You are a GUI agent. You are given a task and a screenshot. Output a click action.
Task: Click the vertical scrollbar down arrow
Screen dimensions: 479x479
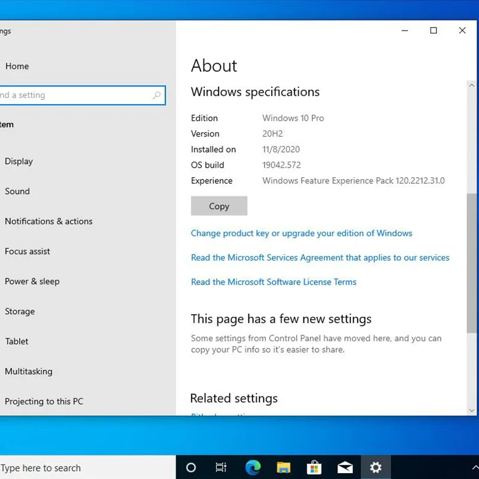(472, 410)
